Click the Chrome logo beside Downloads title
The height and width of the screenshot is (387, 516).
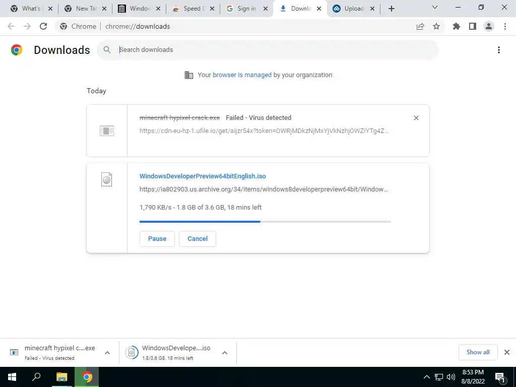point(17,50)
